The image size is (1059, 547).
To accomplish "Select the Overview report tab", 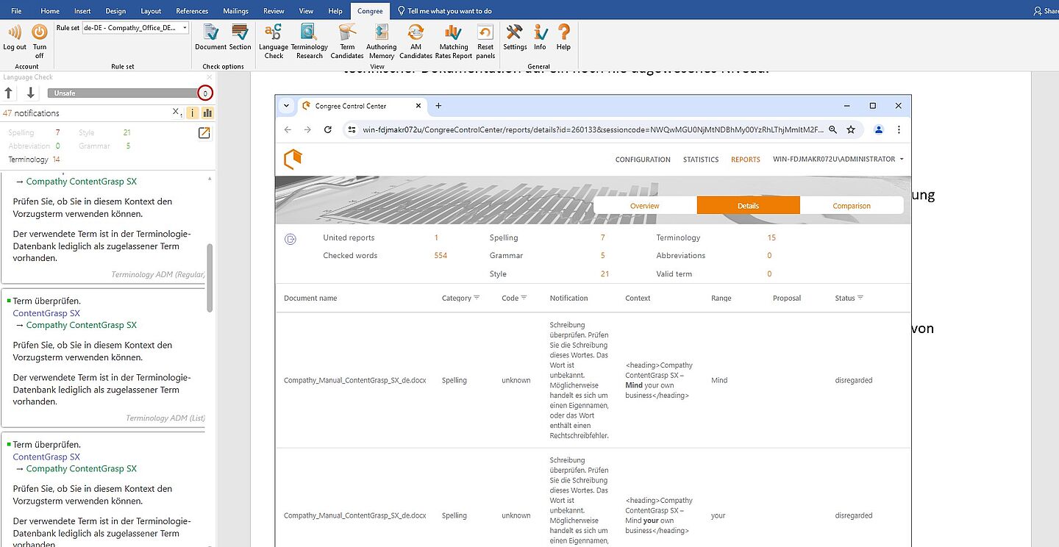I will point(644,206).
